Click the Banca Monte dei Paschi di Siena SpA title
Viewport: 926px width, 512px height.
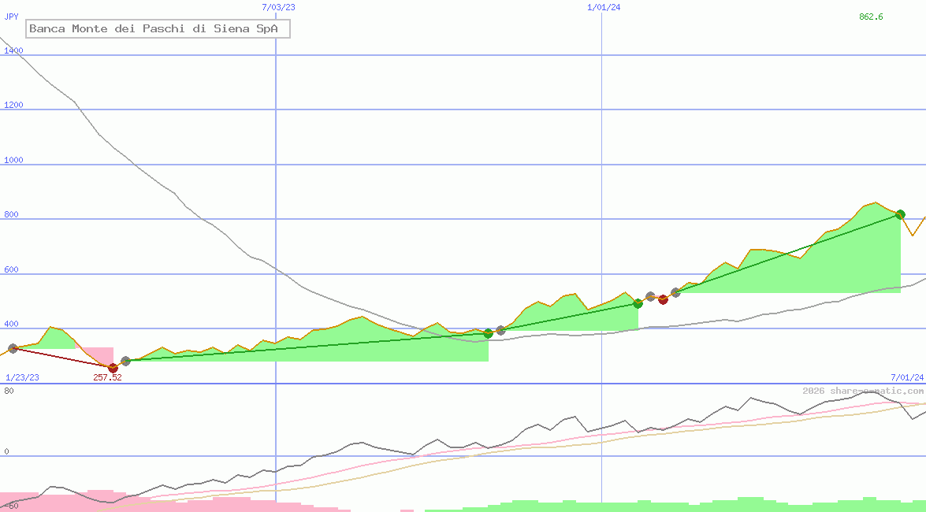(158, 29)
